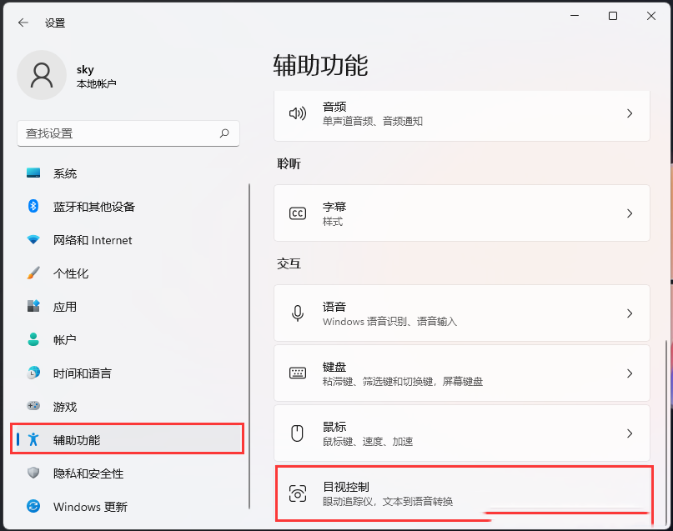Click the 游戏 Xbox controller icon

click(32, 406)
